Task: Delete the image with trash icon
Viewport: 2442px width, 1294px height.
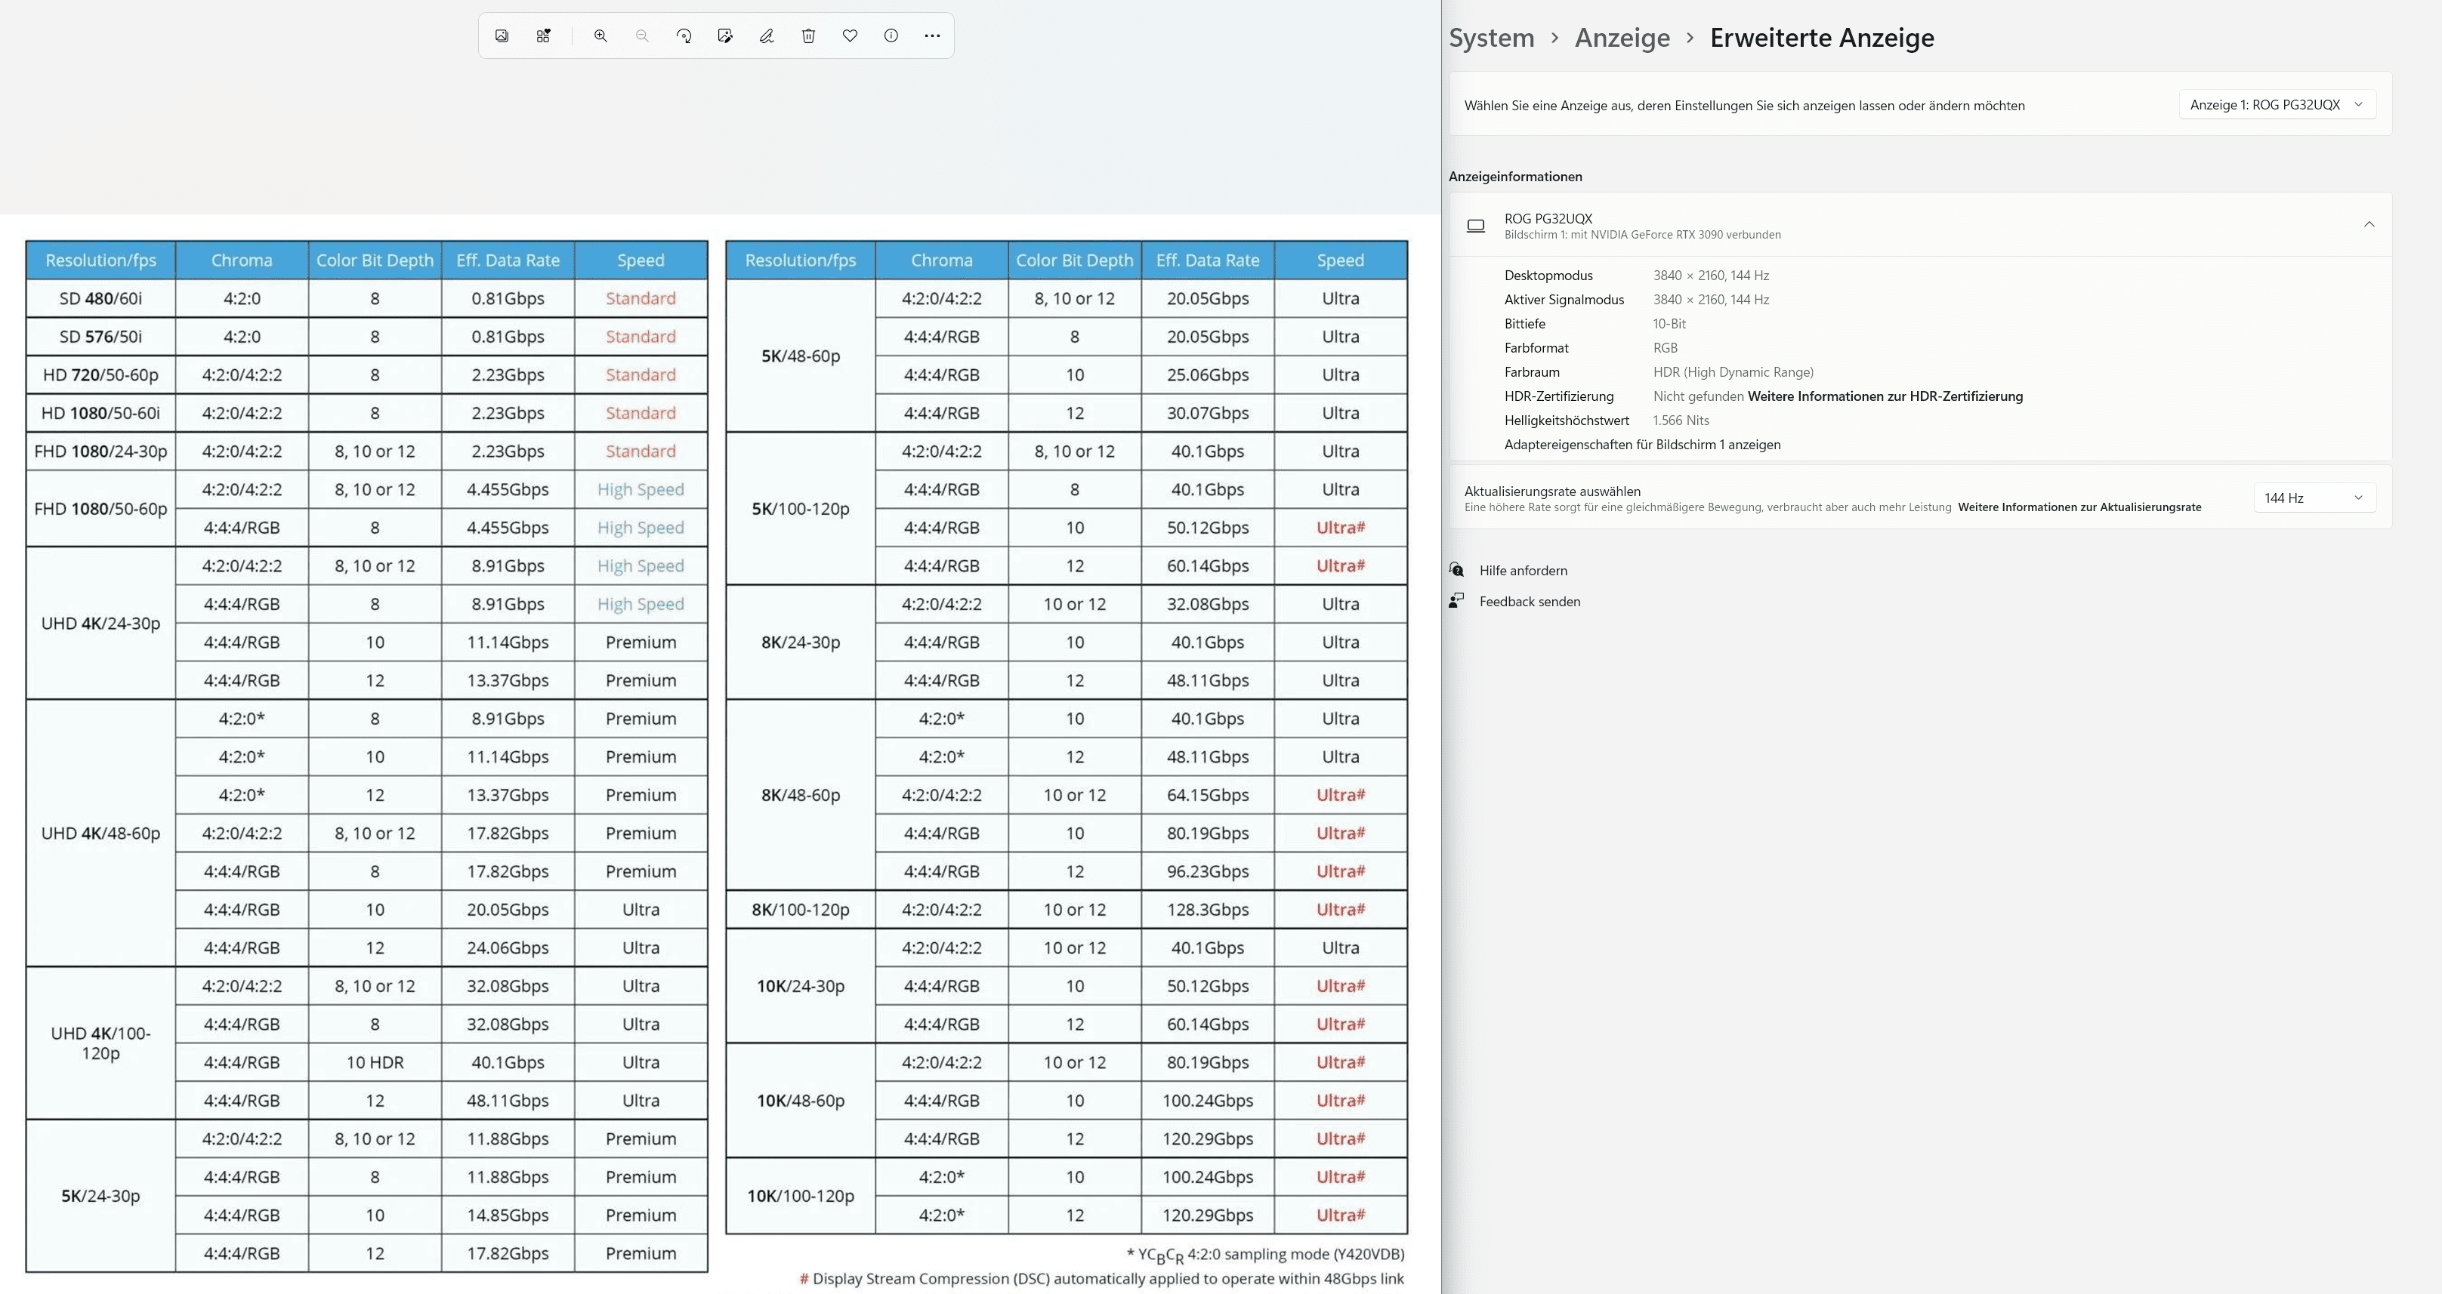Action: point(807,36)
